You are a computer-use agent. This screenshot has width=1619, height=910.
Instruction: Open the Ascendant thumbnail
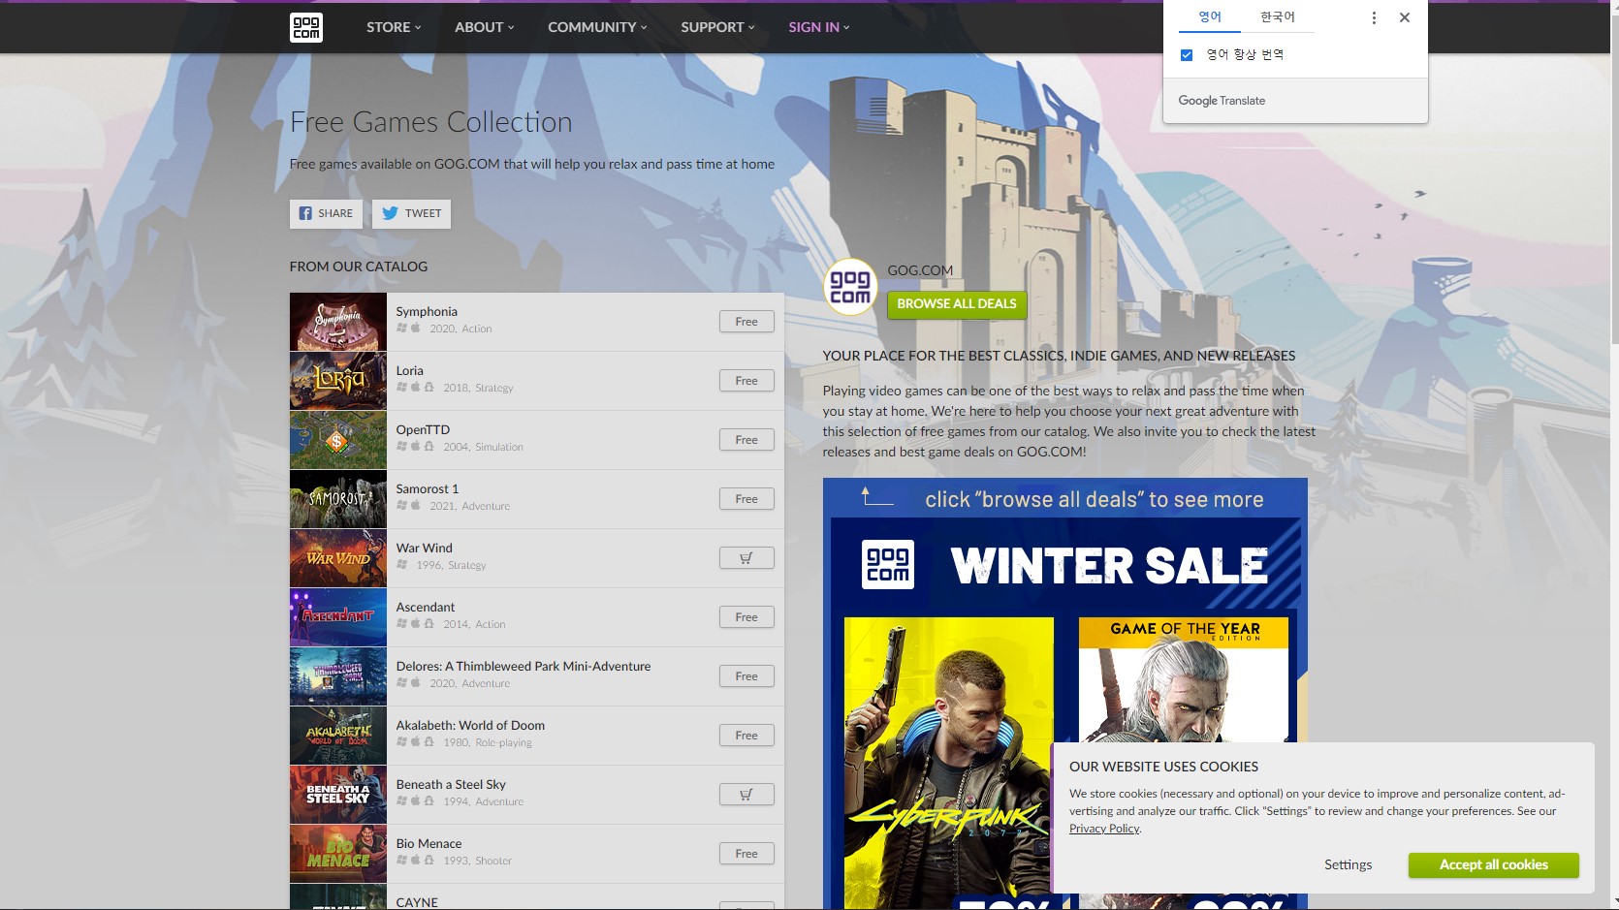(338, 617)
